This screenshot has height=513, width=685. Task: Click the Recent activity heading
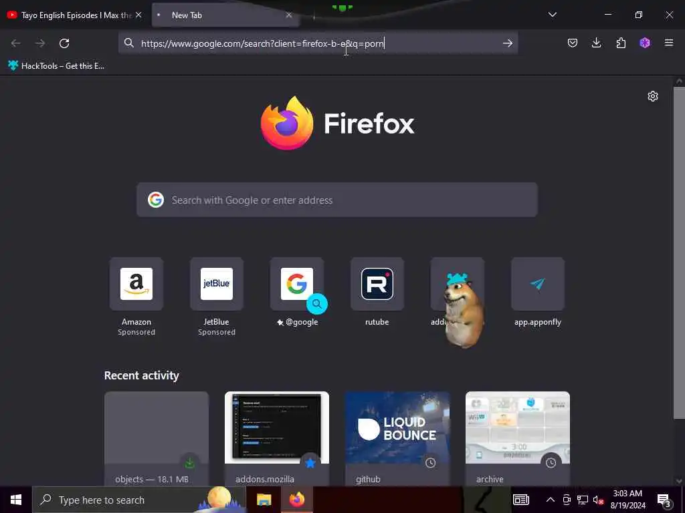coord(142,375)
